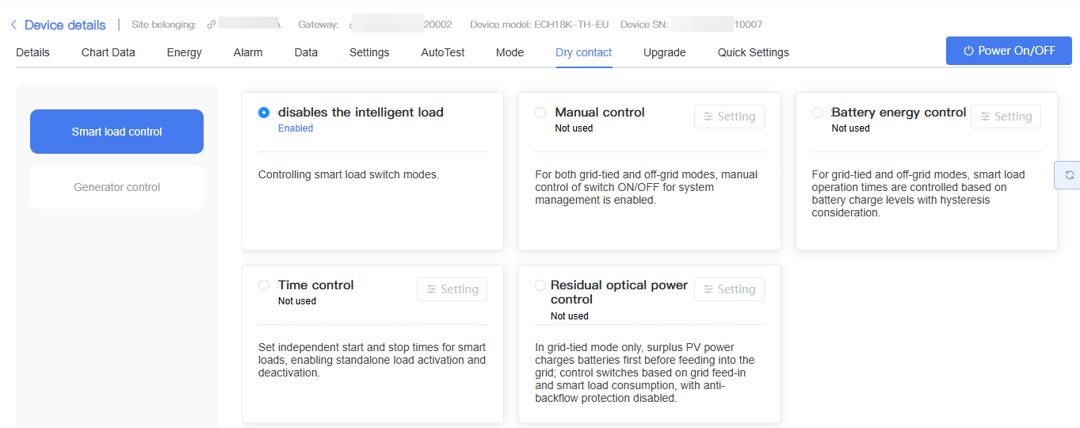Select the Manual control radio button
This screenshot has width=1080, height=428.
coord(540,113)
